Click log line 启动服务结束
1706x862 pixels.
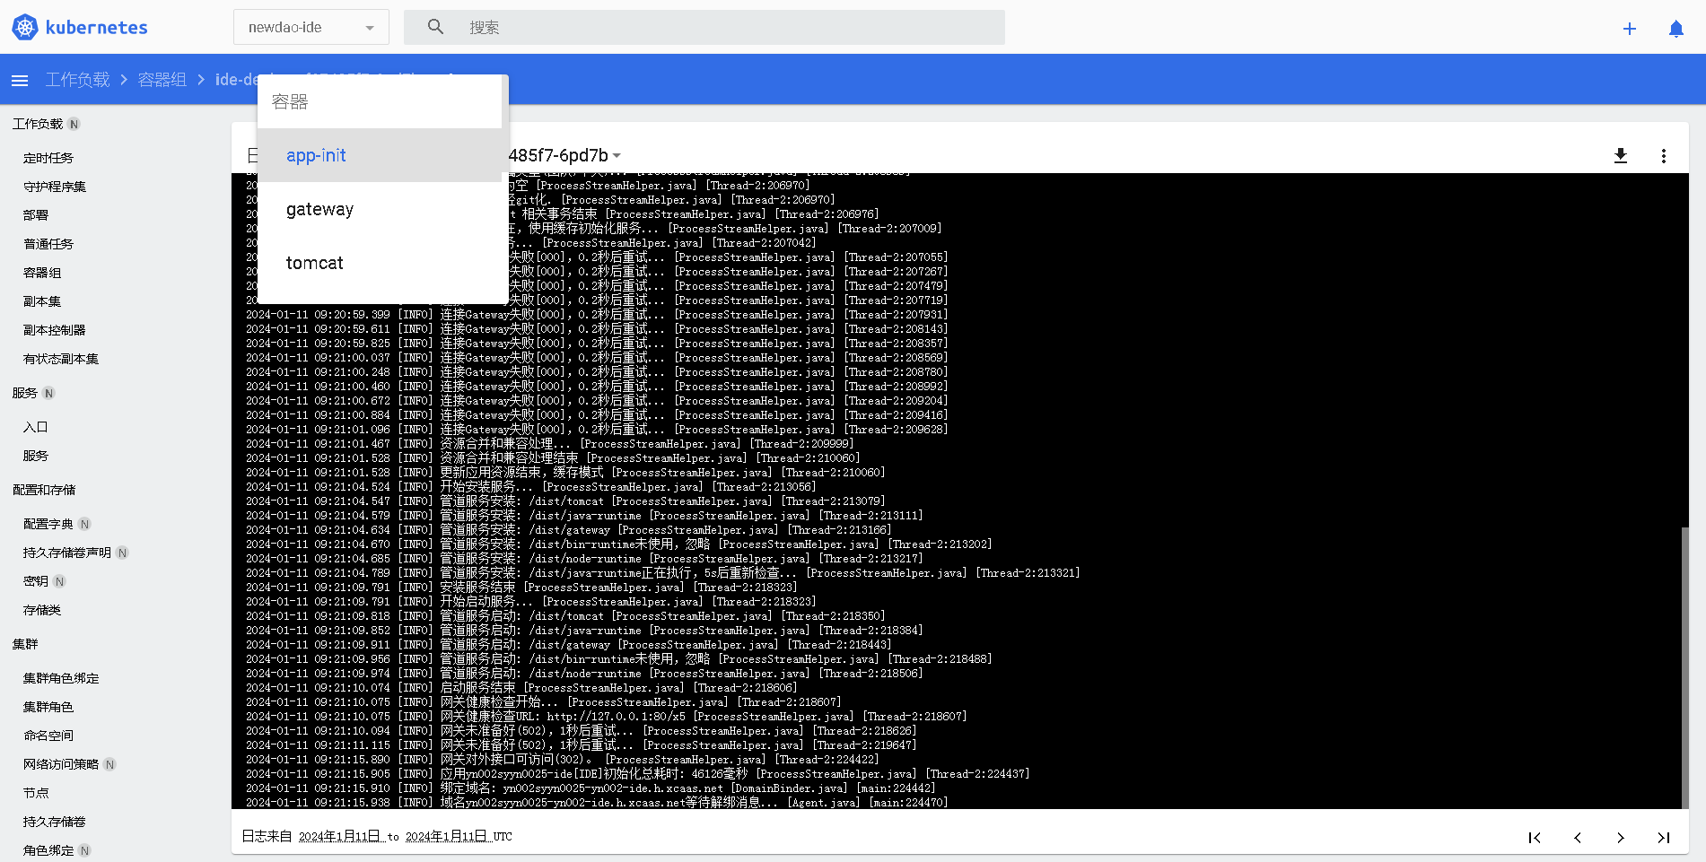coord(521,688)
